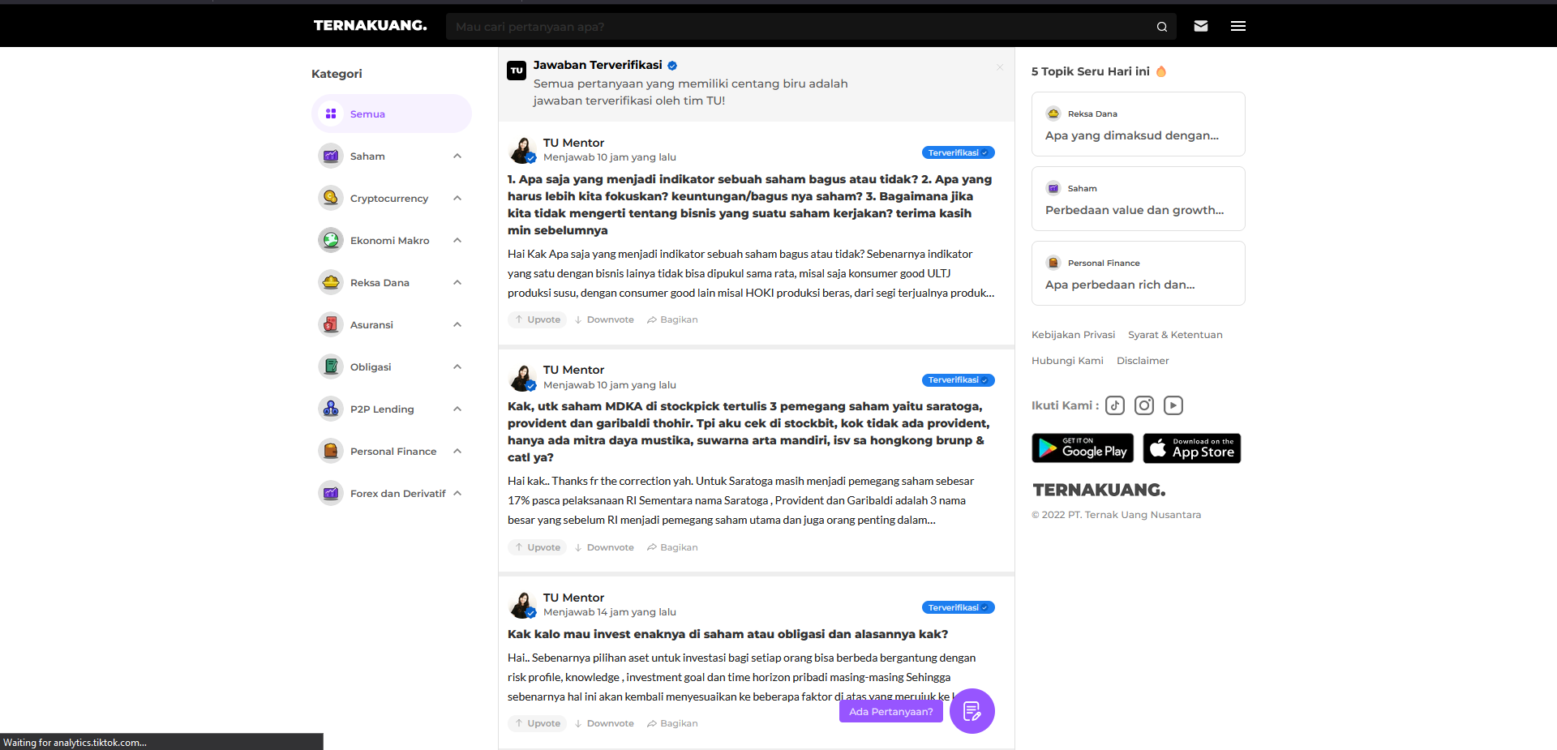Open the Reksa Dana trending topic card
Image resolution: width=1557 pixels, height=750 pixels.
tap(1138, 124)
